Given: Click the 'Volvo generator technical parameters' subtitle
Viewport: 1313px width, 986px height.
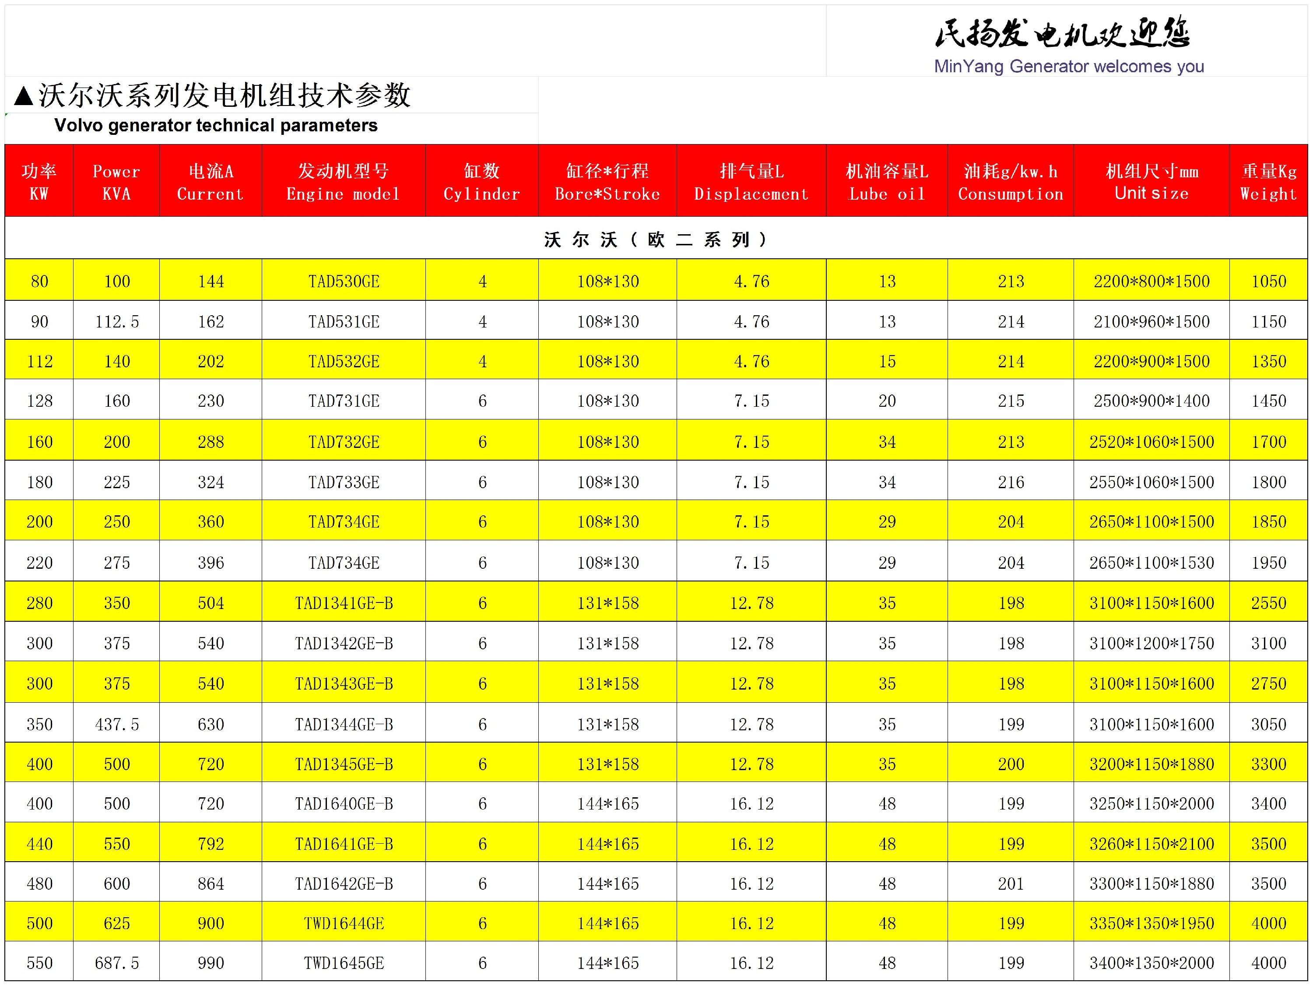Looking at the screenshot, I should [215, 125].
